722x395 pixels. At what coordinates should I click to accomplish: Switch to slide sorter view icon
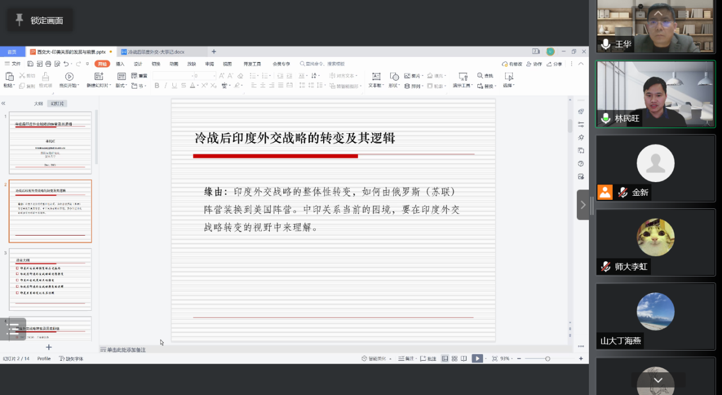[455, 359]
